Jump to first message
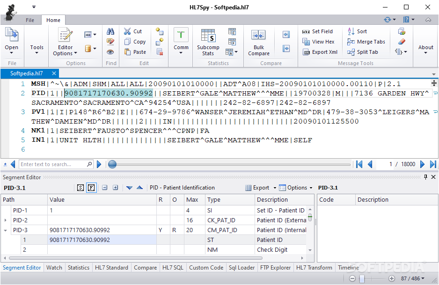 tap(359, 164)
